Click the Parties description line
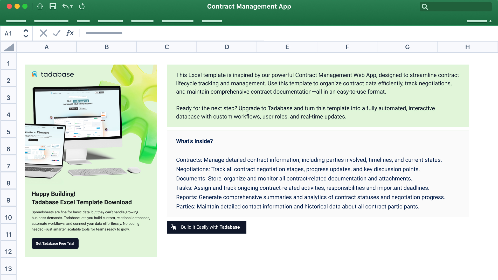498x280 pixels. pos(298,207)
